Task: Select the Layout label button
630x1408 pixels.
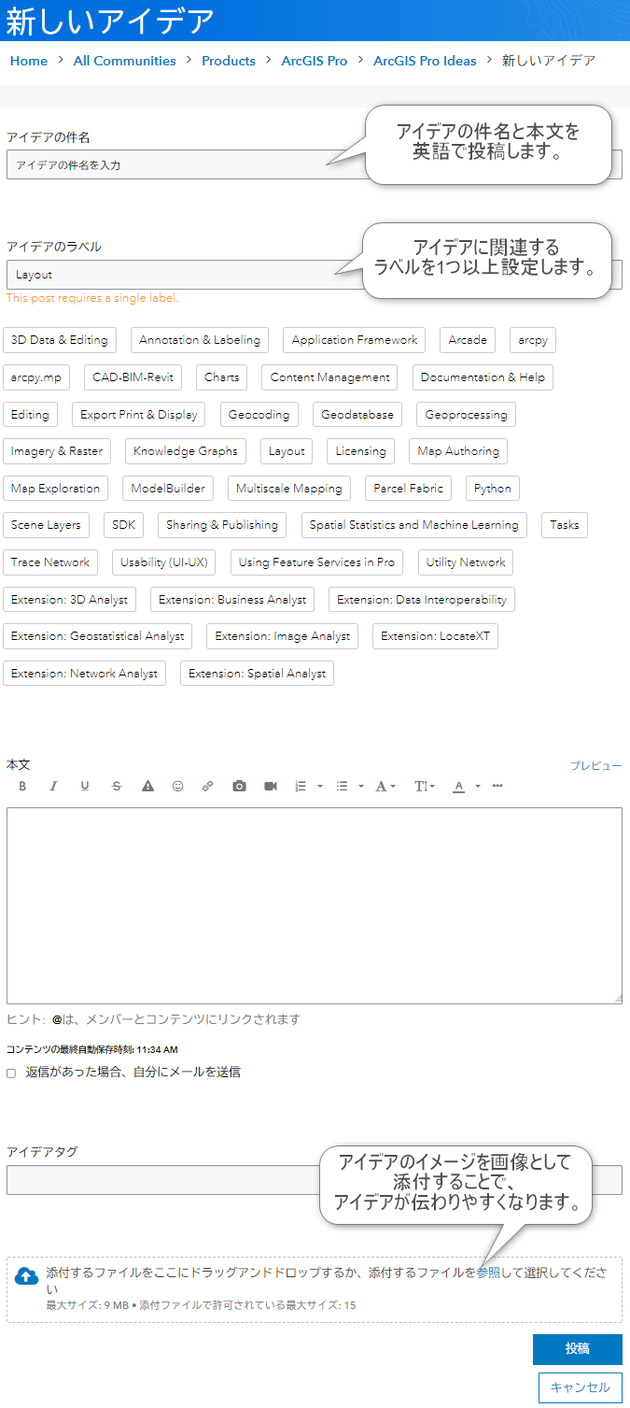Action: (287, 451)
